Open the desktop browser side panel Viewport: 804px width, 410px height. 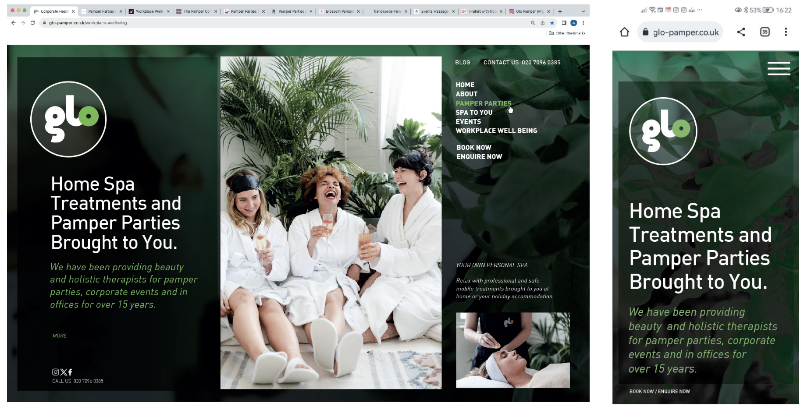pyautogui.click(x=564, y=23)
